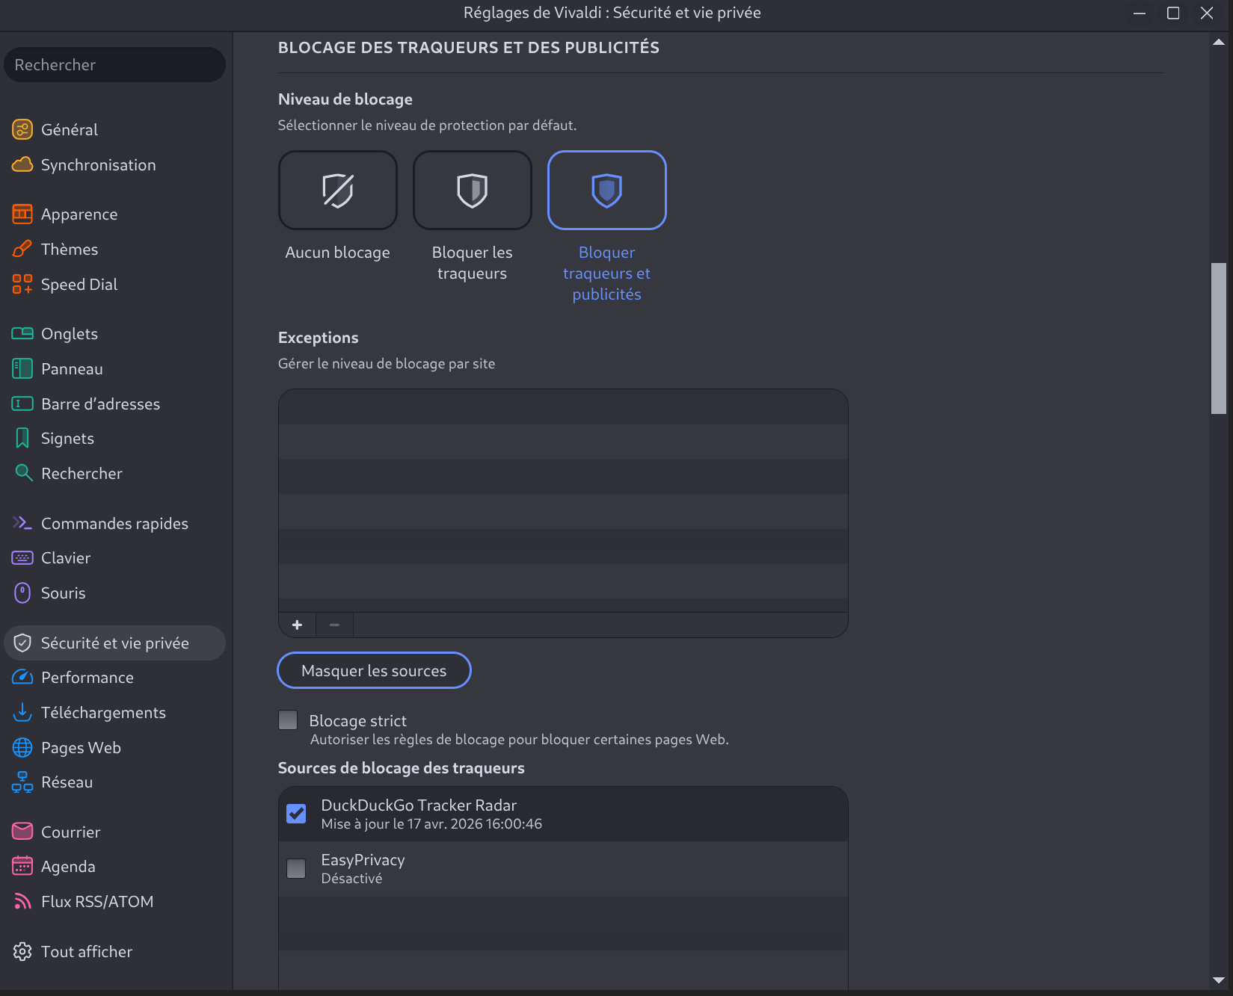
Task: Select the Aucun blocage shield icon
Action: [337, 191]
